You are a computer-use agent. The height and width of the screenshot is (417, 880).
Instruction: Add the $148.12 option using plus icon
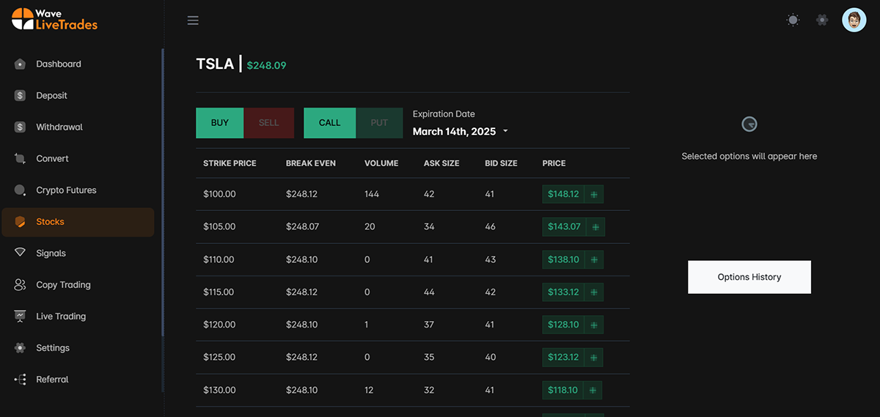(x=594, y=194)
